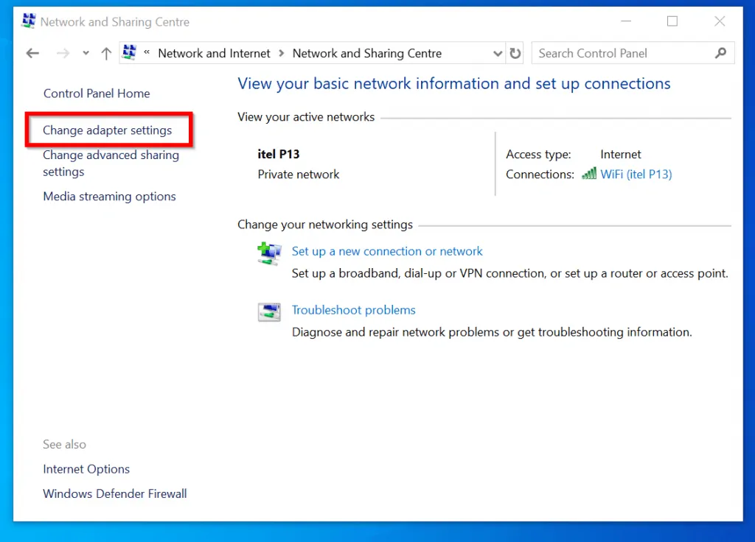Expand the recent locations chevron beside back arrows
755x542 pixels.
85,53
